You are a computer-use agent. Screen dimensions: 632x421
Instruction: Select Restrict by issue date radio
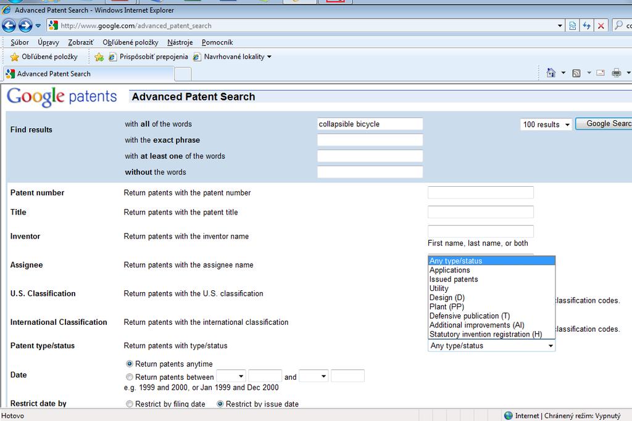pyautogui.click(x=220, y=404)
